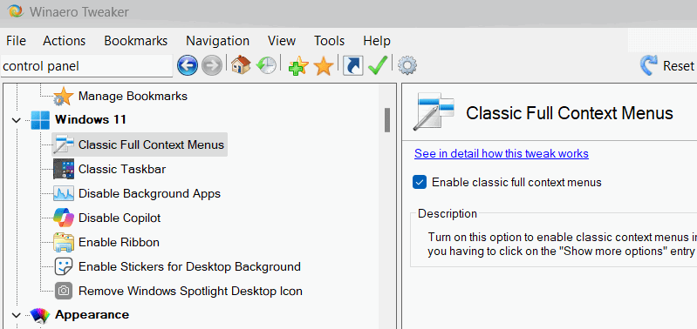
Task: Click the Stickers smiley icon
Action: 63,266
